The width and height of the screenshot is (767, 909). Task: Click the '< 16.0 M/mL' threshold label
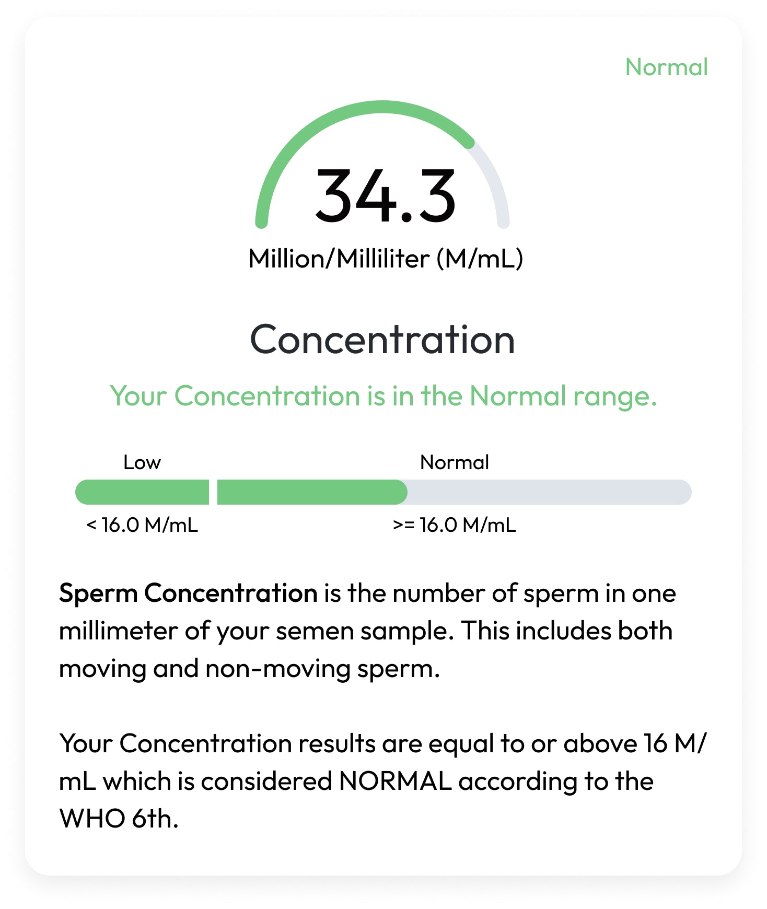coord(142,525)
